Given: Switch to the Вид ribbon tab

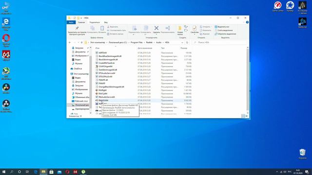Looking at the screenshot, I should click(106, 22).
